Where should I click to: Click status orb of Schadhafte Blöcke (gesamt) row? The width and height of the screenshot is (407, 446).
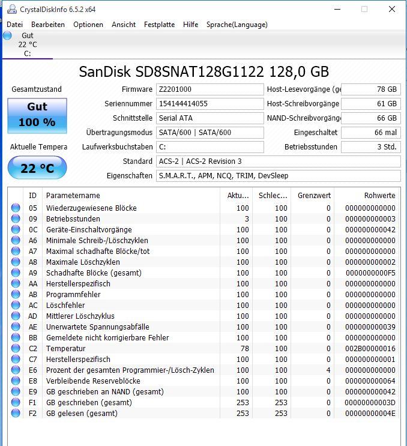coord(16,273)
